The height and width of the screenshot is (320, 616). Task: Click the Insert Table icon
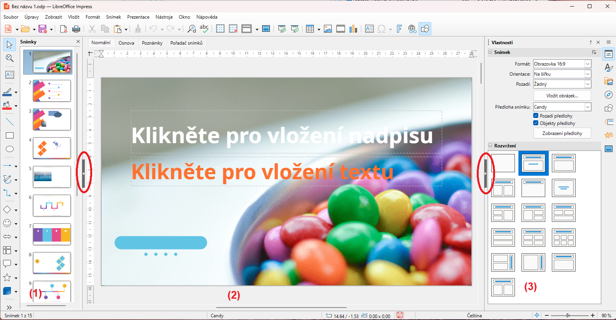(x=310, y=29)
